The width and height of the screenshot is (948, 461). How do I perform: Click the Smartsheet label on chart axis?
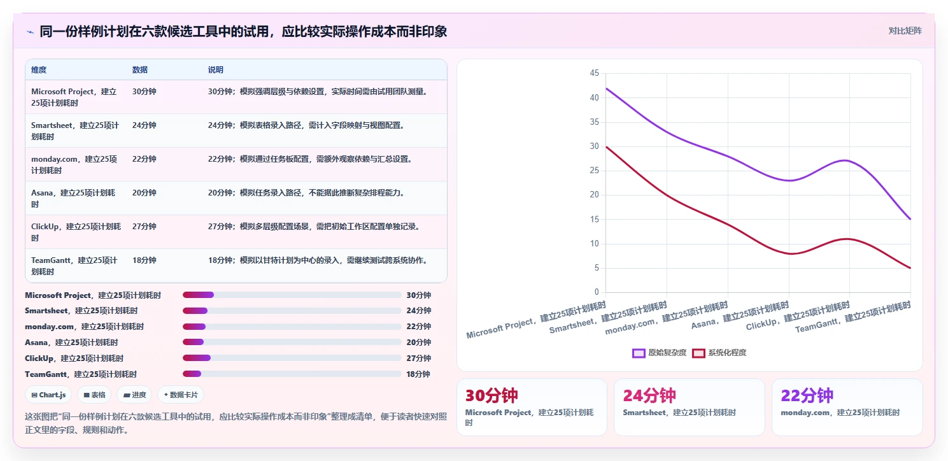click(x=608, y=318)
